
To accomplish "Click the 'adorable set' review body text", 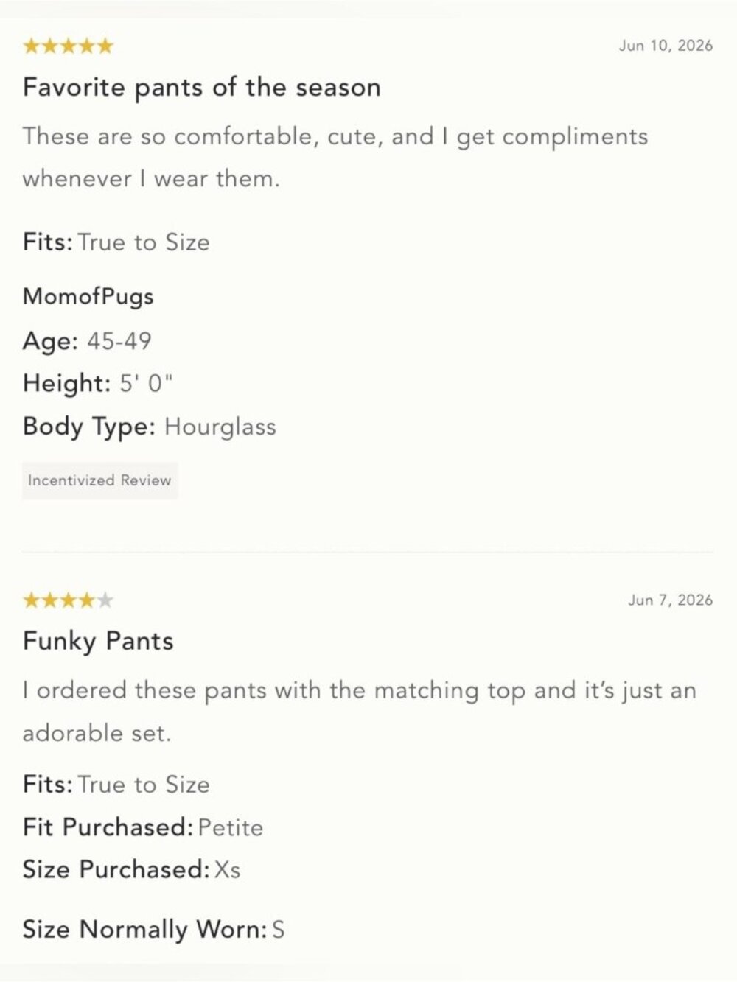I will (359, 712).
